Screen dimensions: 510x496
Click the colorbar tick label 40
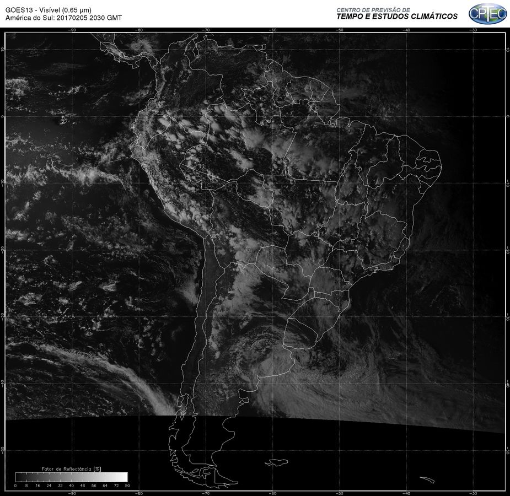tap(71, 486)
